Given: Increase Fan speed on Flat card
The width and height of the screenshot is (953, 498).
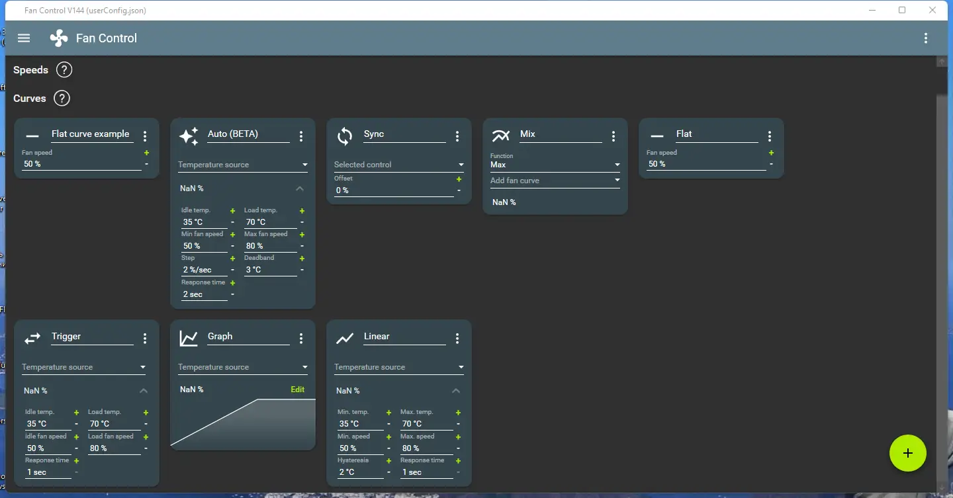Looking at the screenshot, I should tap(771, 153).
